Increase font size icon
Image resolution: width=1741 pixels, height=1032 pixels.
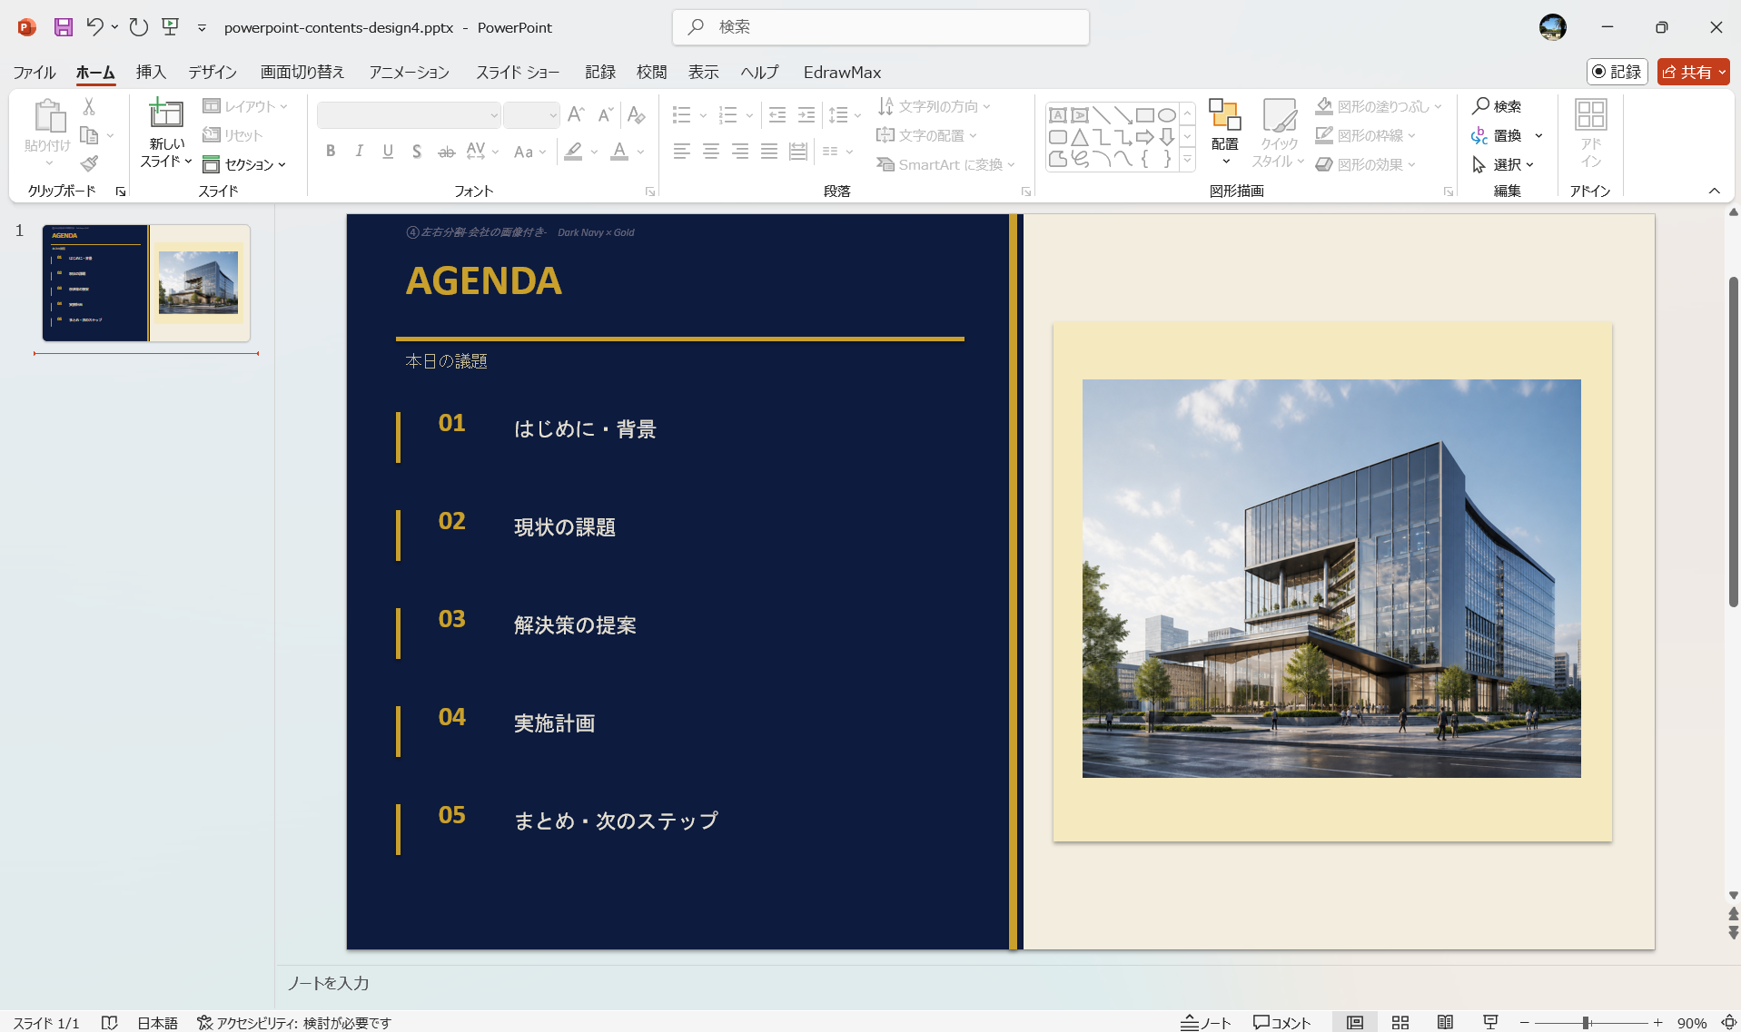click(575, 115)
